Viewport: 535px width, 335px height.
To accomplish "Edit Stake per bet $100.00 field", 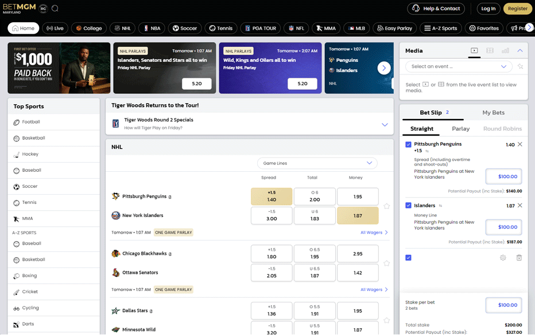I will [x=503, y=305].
